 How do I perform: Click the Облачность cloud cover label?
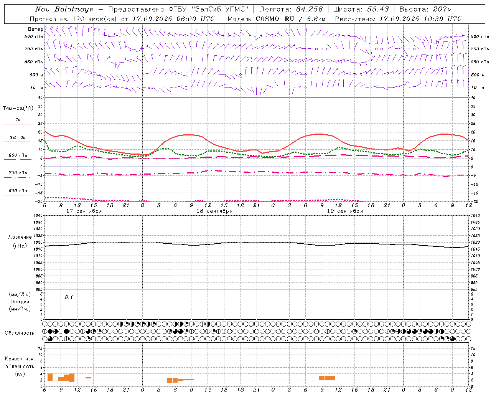(20, 333)
